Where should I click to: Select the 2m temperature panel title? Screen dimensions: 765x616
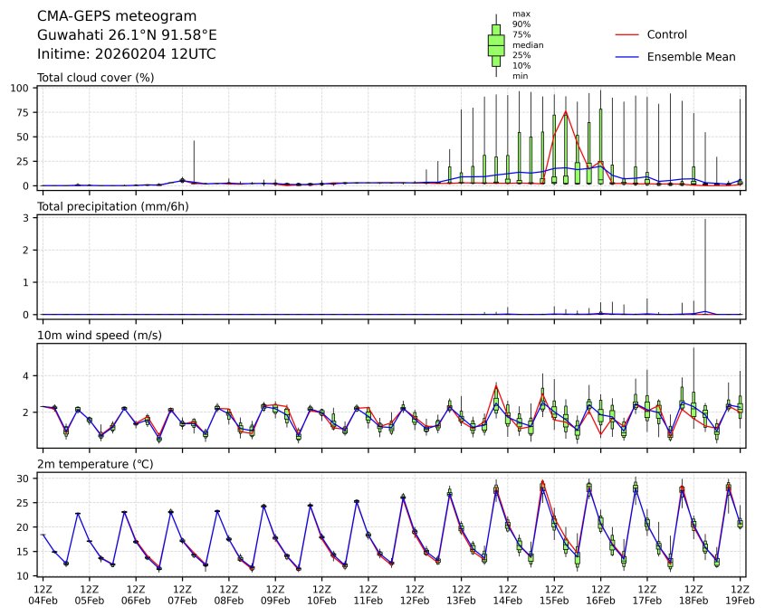95,464
